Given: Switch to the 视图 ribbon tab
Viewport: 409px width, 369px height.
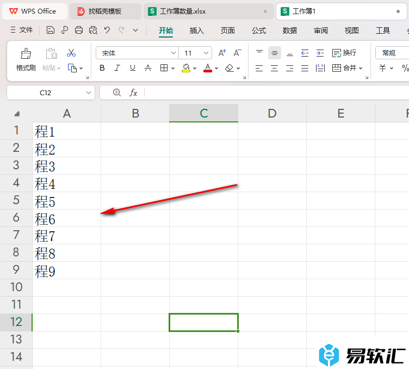Looking at the screenshot, I should click(x=351, y=30).
